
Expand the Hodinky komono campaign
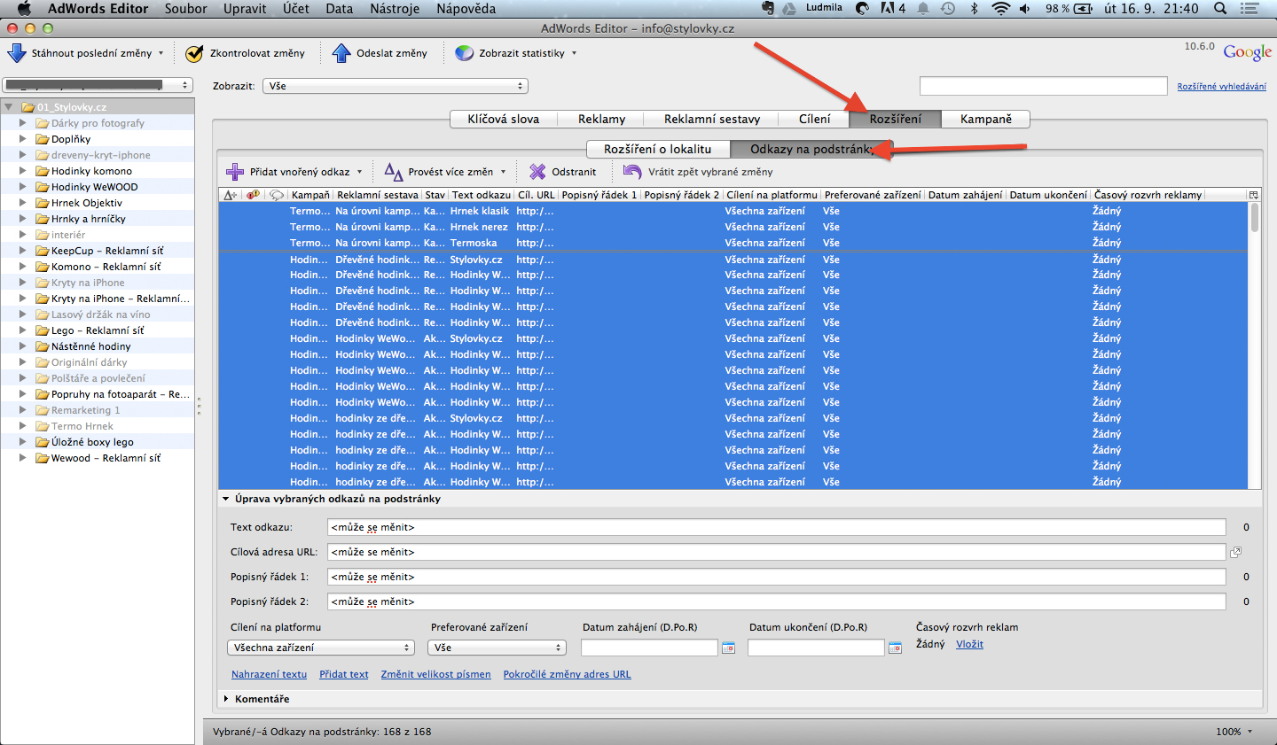coord(23,171)
